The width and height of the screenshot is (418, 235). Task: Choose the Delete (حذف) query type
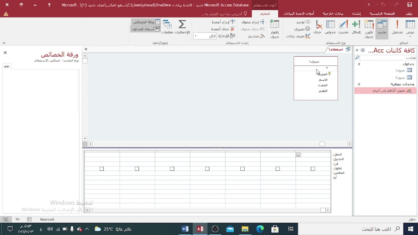click(318, 27)
